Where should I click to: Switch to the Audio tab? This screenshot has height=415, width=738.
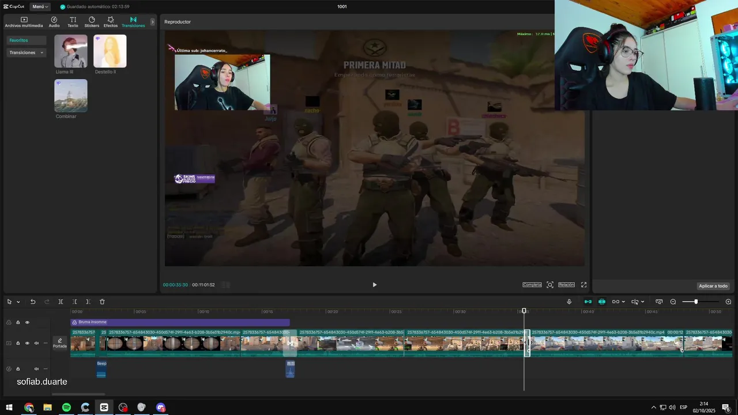point(54,22)
